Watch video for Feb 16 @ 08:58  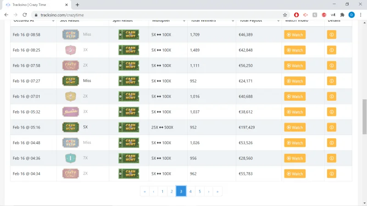(x=295, y=35)
